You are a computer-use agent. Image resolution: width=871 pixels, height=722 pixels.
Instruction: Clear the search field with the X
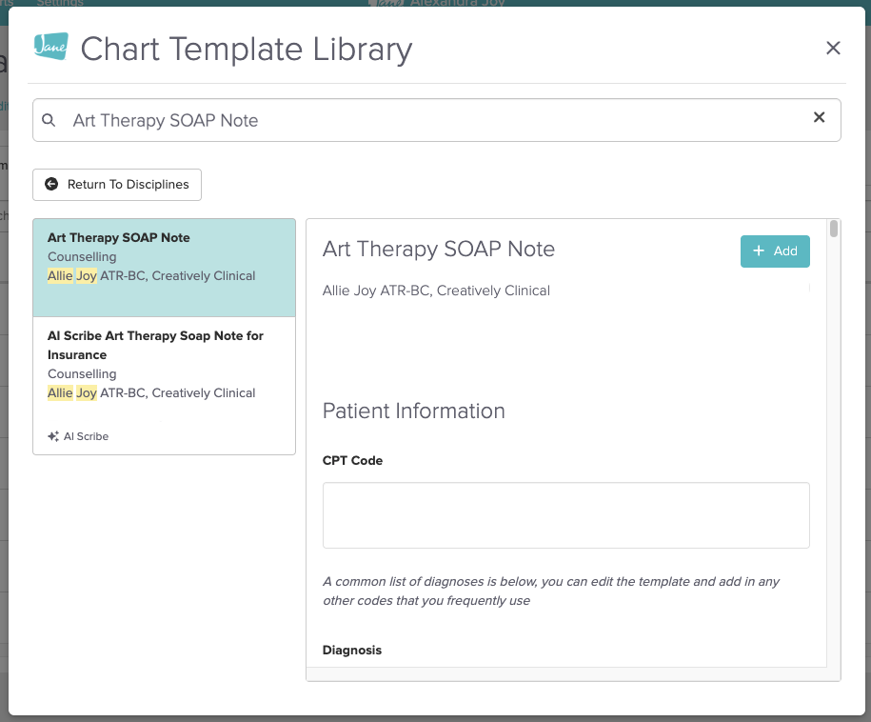[819, 117]
